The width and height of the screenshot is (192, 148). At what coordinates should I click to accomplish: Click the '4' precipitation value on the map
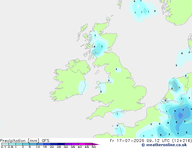coord(178,133)
